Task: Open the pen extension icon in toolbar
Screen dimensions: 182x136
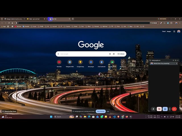Action: point(161,23)
